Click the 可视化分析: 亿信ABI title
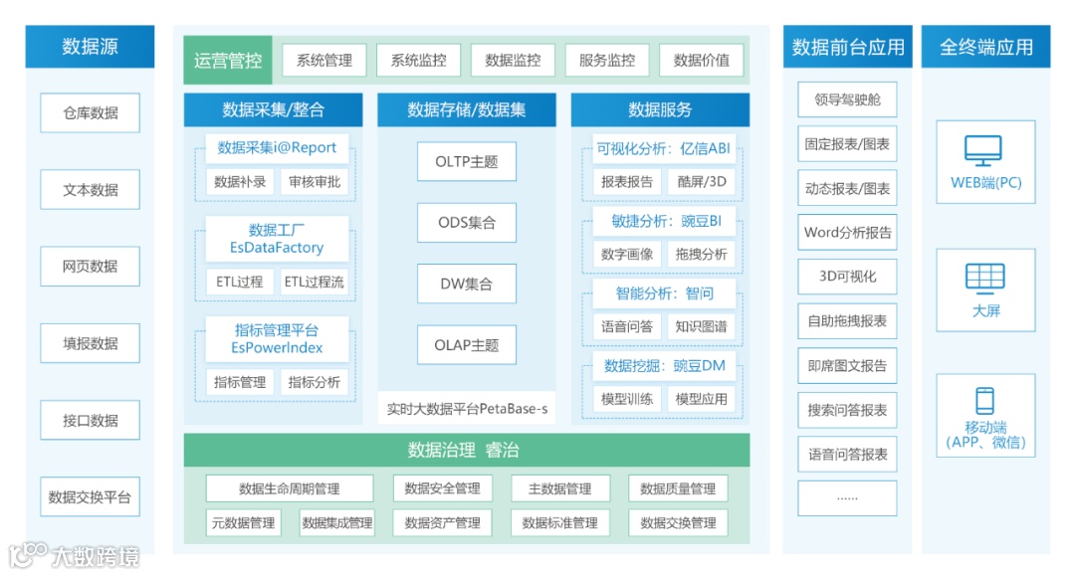Image resolution: width=1075 pixels, height=576 pixels. click(x=663, y=148)
